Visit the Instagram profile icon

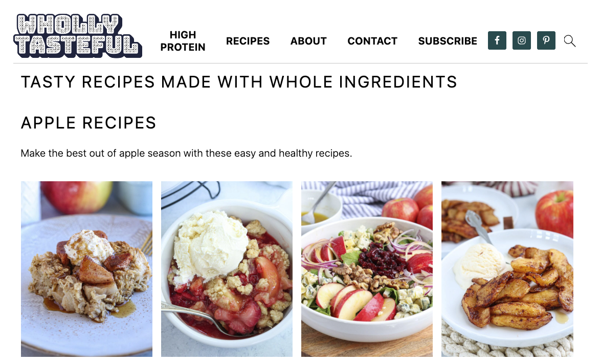521,40
